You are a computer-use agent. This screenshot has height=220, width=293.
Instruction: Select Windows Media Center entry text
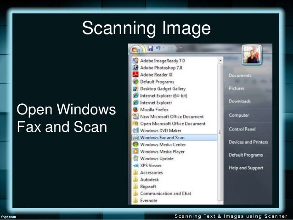pos(163,145)
